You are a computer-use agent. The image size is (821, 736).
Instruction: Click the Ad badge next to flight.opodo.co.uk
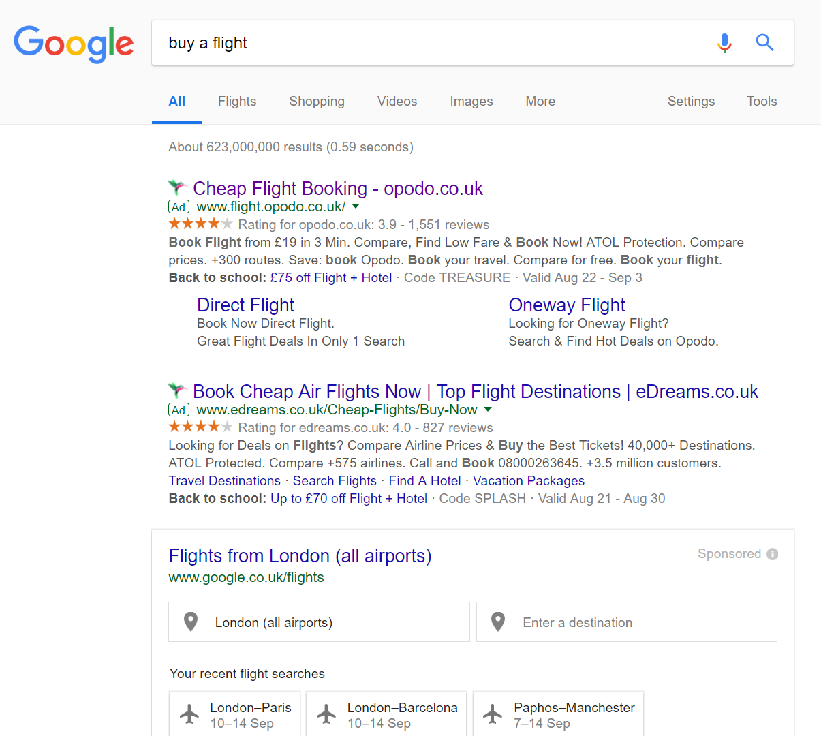[179, 207]
